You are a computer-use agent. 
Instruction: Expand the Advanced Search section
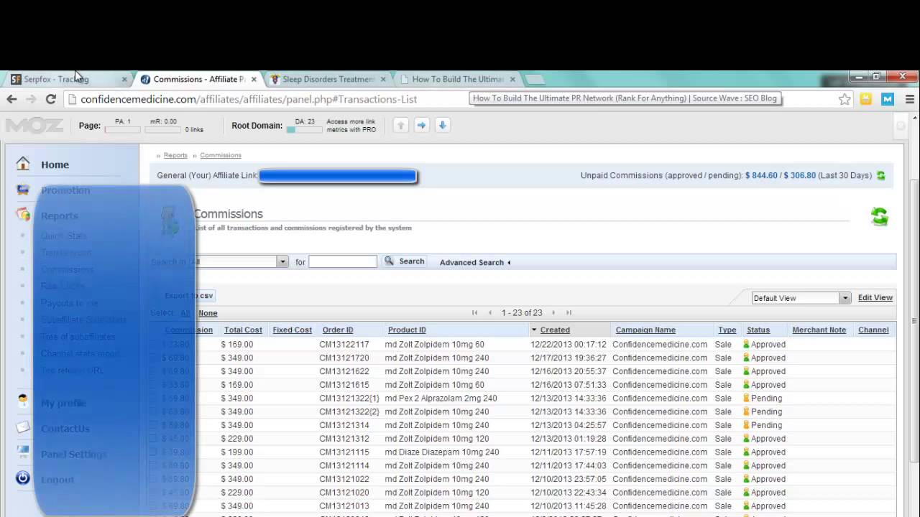475,262
